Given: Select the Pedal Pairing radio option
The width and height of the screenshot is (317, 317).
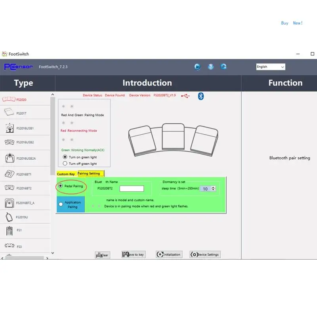Looking at the screenshot, I should pos(60,185).
